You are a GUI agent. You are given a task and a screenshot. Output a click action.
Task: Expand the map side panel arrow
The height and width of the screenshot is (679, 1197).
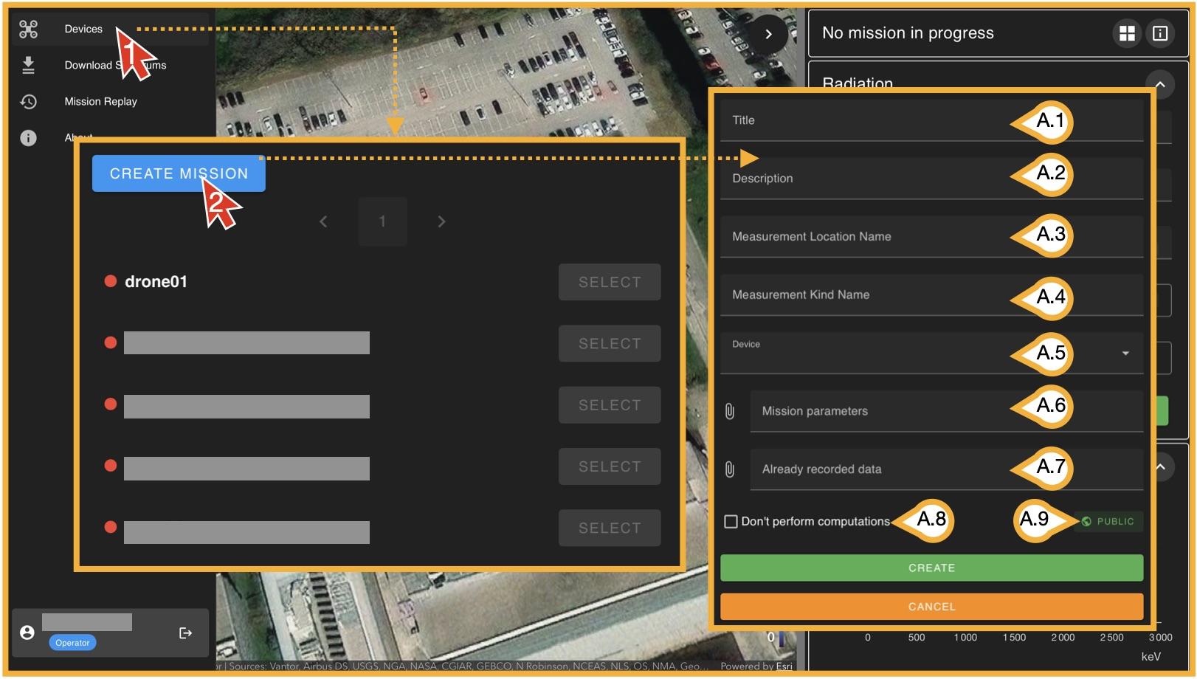coord(768,34)
